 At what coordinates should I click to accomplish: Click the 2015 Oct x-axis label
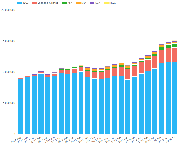pos(110,140)
